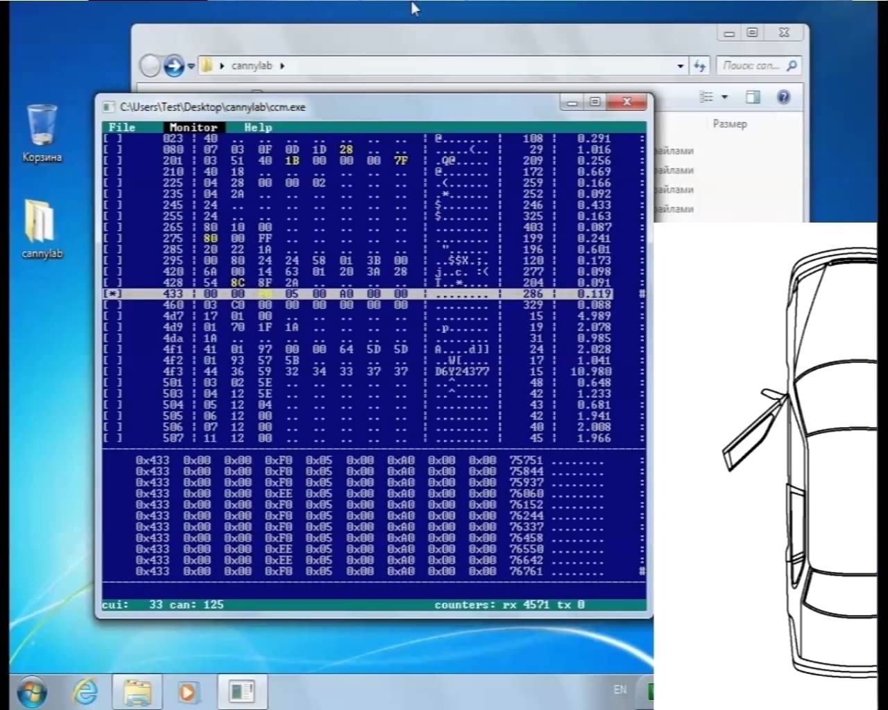Click the EN language indicator
Viewport: 888px width, 710px height.
620,689
